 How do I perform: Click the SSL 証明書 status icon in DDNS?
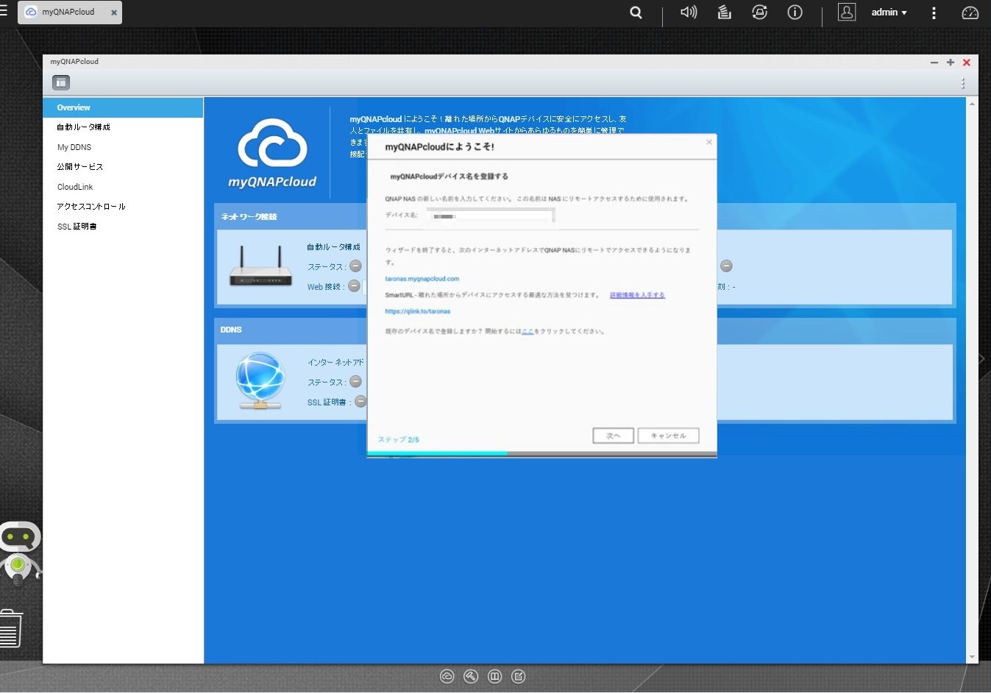click(360, 402)
